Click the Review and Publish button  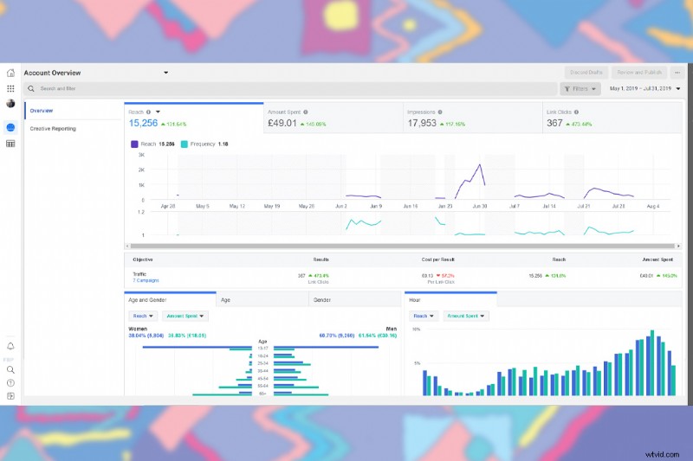[639, 73]
